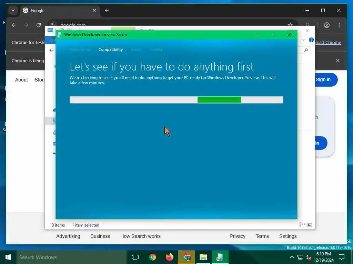Open the Business footer link
This screenshot has height=264, width=353.
tap(100, 236)
